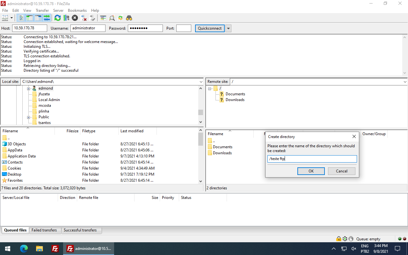Open the Quickconnect history dropdown
This screenshot has height=255, width=408.
click(x=228, y=28)
